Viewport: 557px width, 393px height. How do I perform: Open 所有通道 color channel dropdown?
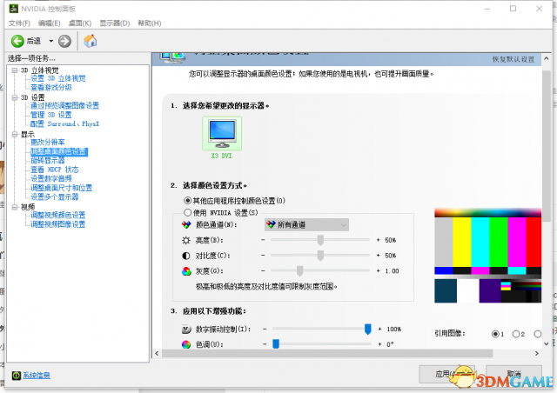click(x=306, y=224)
